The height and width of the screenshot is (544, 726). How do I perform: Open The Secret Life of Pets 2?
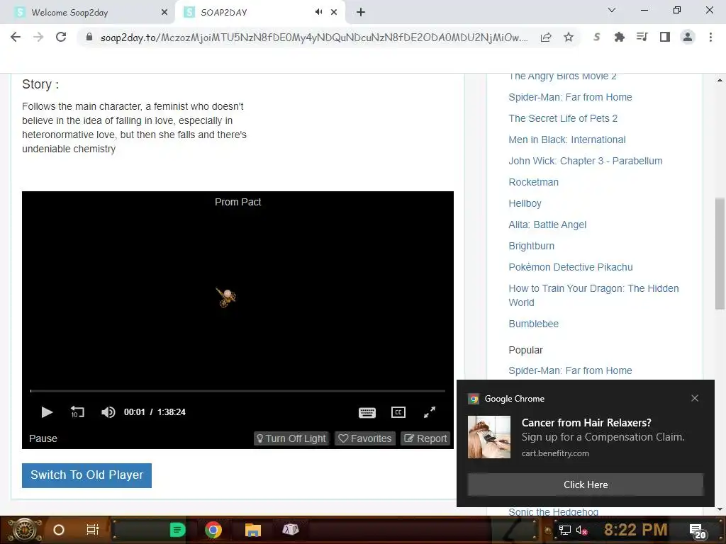tap(563, 118)
